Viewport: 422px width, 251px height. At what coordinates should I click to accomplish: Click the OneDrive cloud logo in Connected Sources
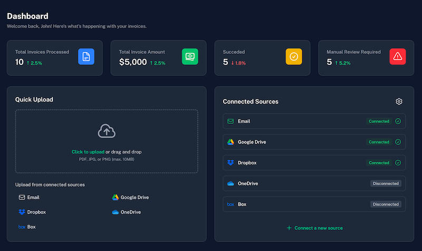tap(231, 184)
